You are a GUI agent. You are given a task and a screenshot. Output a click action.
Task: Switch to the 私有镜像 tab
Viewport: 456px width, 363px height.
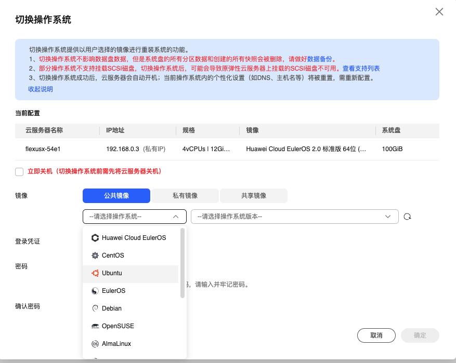point(185,196)
